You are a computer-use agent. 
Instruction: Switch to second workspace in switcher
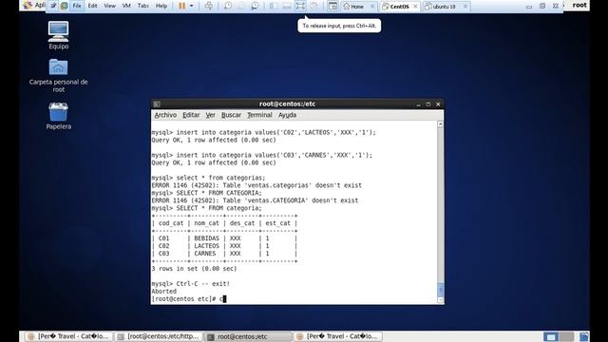566,336
